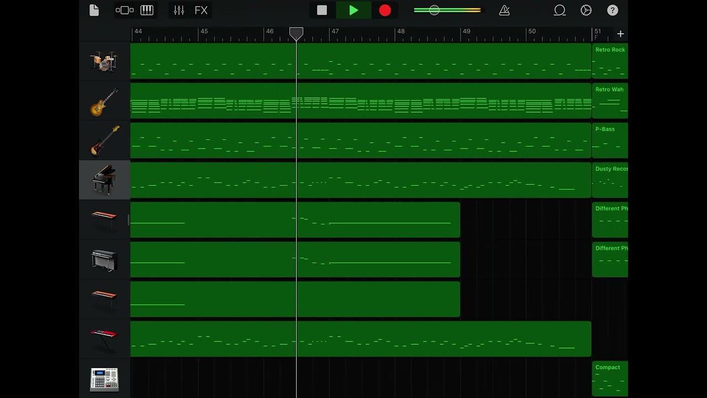The width and height of the screenshot is (707, 398).
Task: Open song settings gear
Action: [x=586, y=10]
